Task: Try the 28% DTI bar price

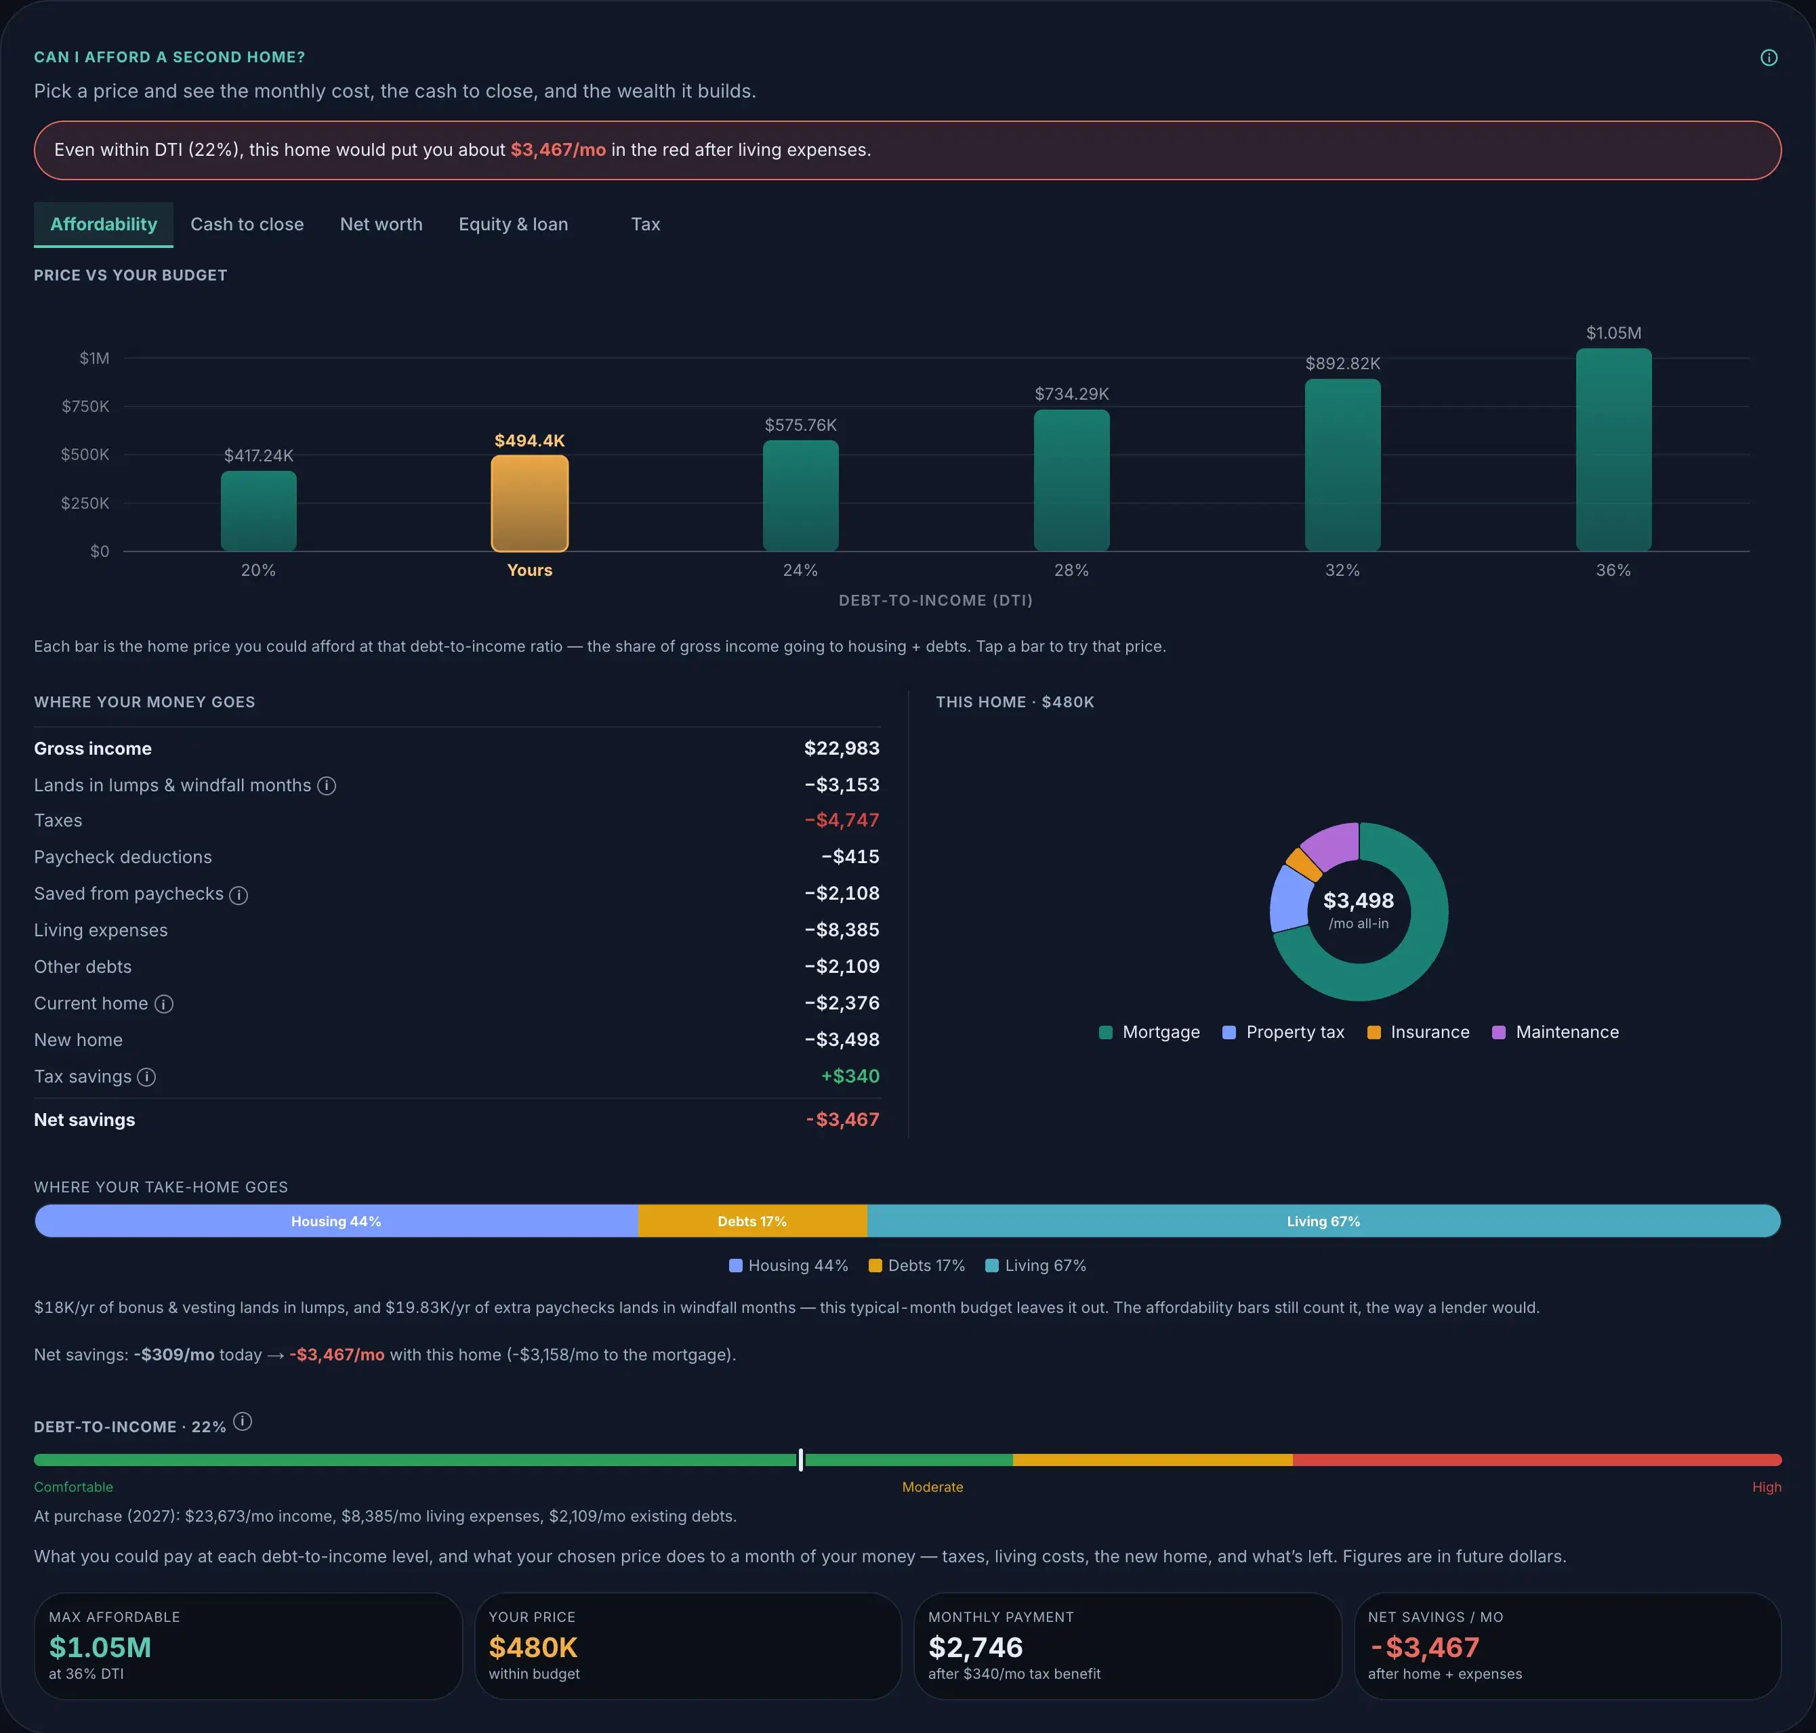Action: pos(1071,480)
